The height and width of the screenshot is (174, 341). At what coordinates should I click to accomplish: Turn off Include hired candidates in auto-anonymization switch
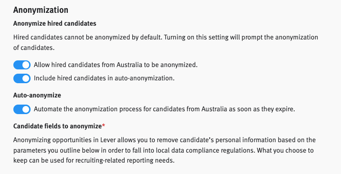(x=22, y=78)
